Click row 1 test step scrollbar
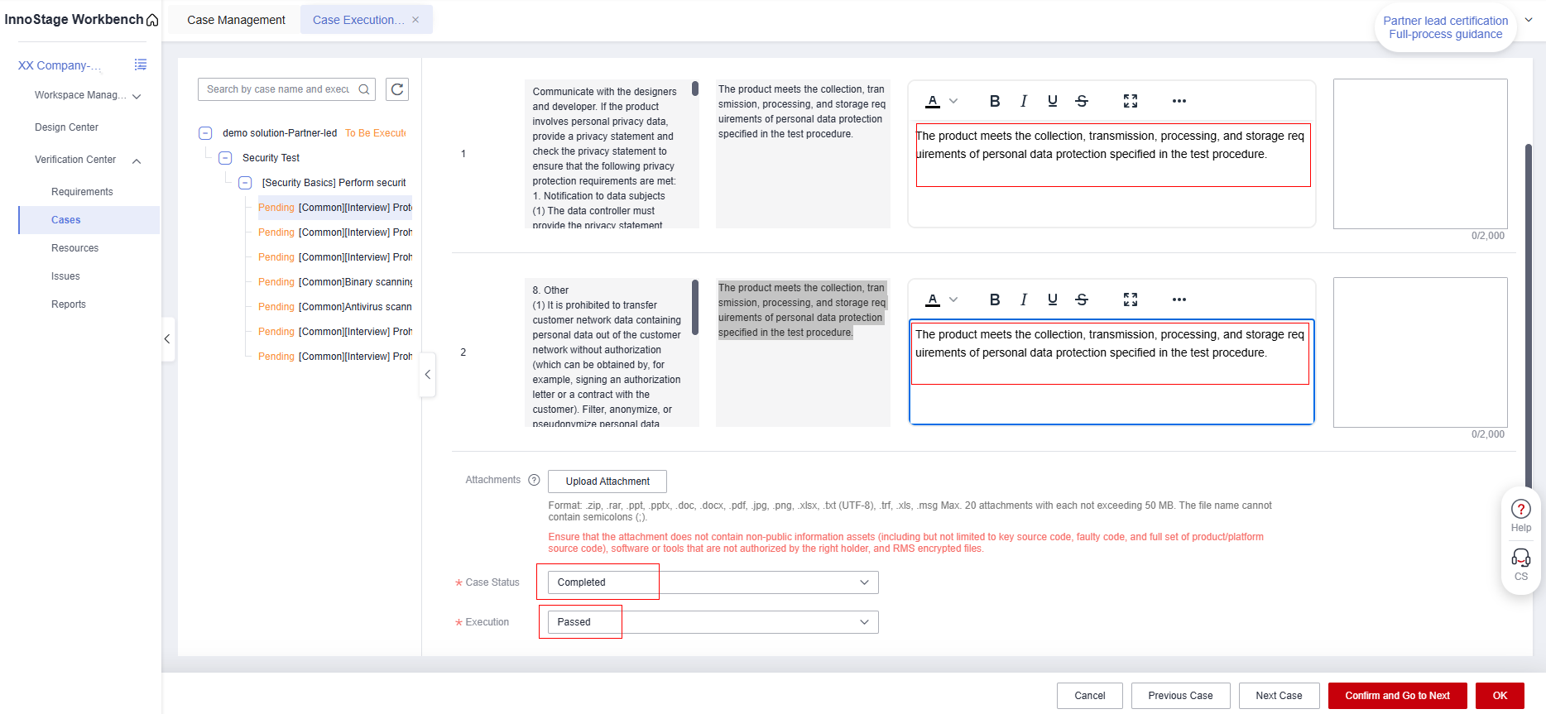1546x714 pixels. tap(695, 88)
